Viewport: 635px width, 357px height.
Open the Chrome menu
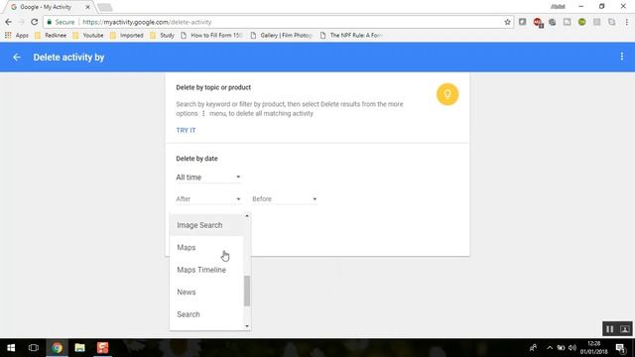(x=626, y=22)
